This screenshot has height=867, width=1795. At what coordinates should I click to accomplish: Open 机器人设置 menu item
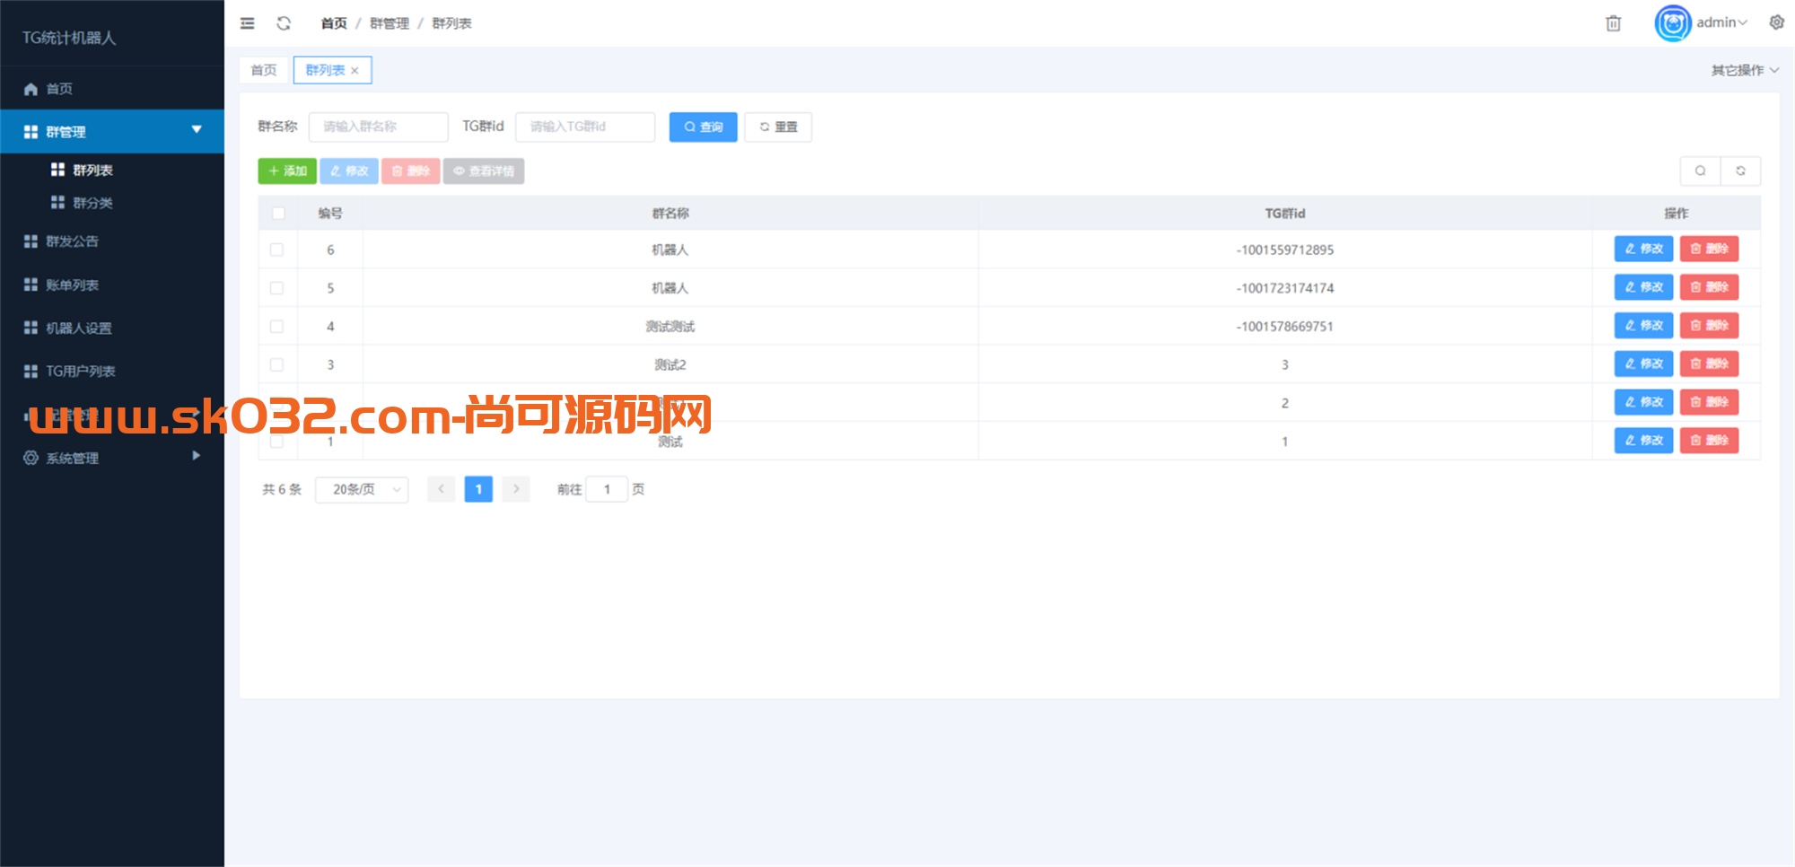(x=112, y=328)
